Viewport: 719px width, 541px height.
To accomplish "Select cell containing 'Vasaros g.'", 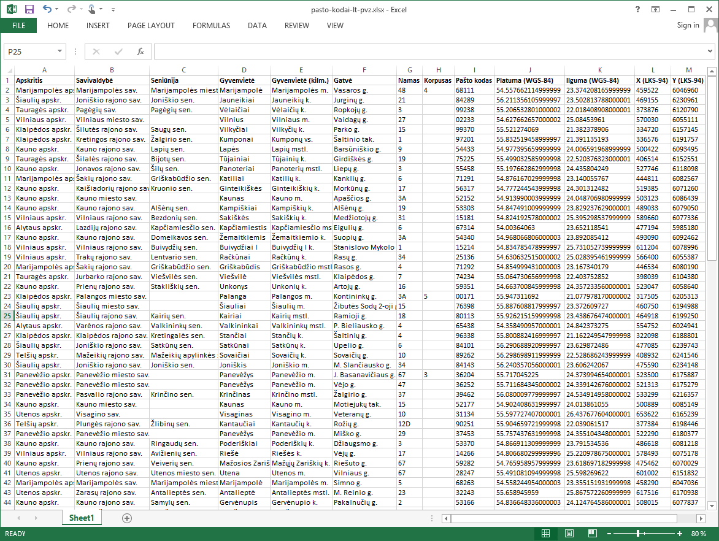I will (x=364, y=90).
